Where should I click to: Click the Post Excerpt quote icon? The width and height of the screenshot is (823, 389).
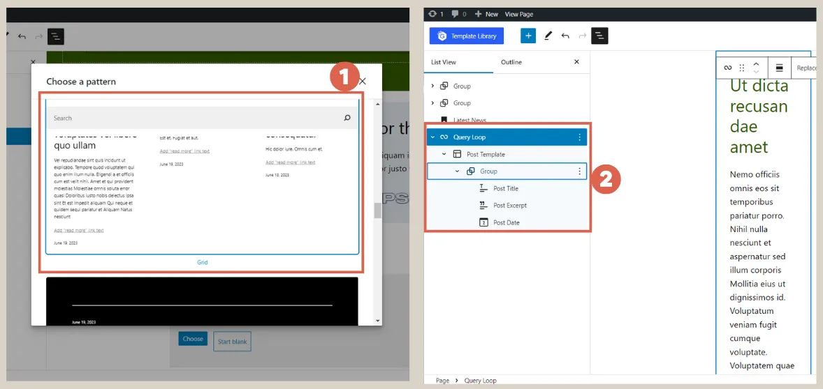(483, 205)
